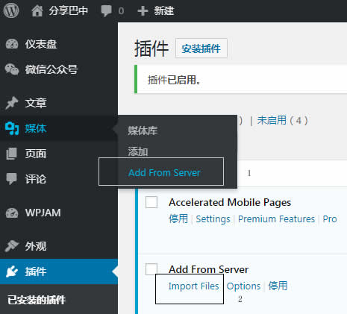Click the WPJAM gauge icon

coord(12,213)
